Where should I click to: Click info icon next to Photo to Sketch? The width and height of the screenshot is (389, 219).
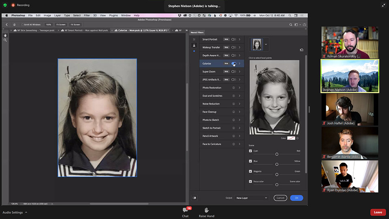233,120
